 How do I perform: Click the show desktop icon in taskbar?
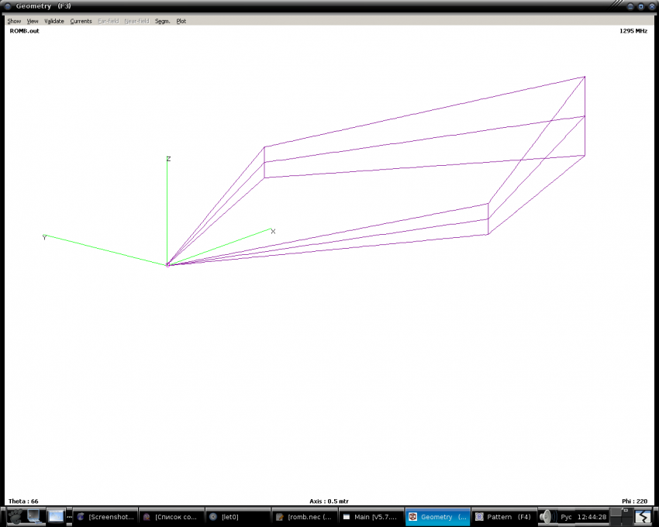[x=56, y=516]
